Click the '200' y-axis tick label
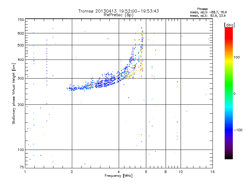Image resolution: width=250 pixels, height=187 pixels. tap(21, 105)
